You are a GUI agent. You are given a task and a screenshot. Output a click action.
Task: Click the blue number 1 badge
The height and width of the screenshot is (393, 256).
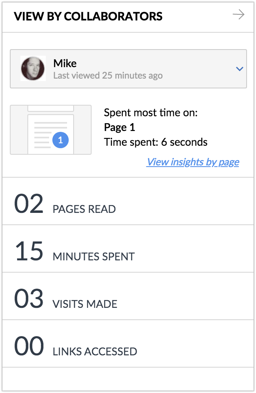61,140
